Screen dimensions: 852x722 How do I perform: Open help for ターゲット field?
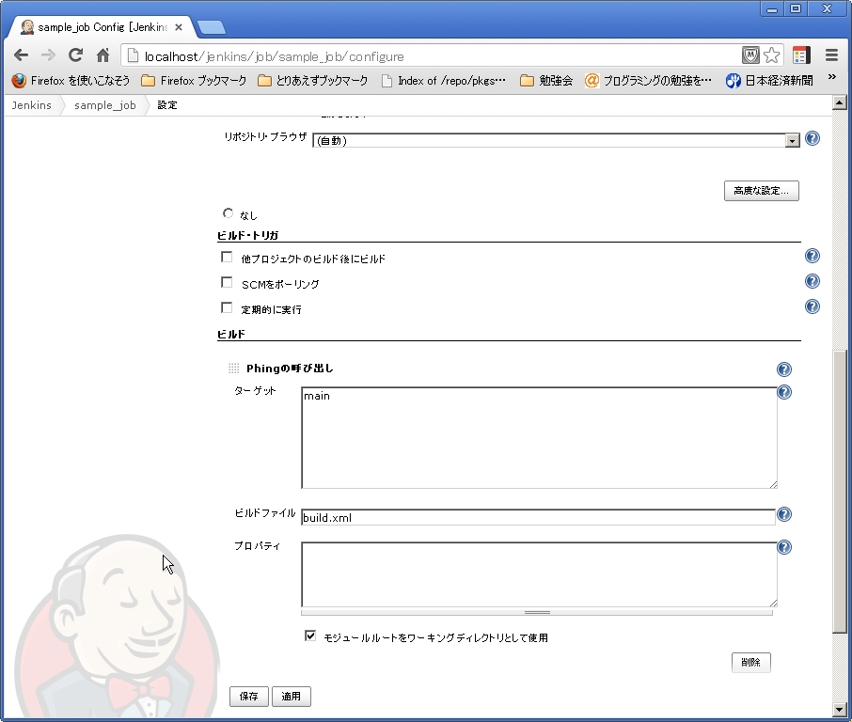tap(784, 392)
